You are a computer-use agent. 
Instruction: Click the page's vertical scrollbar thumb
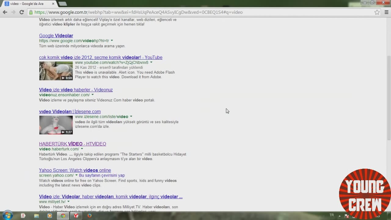(389, 98)
